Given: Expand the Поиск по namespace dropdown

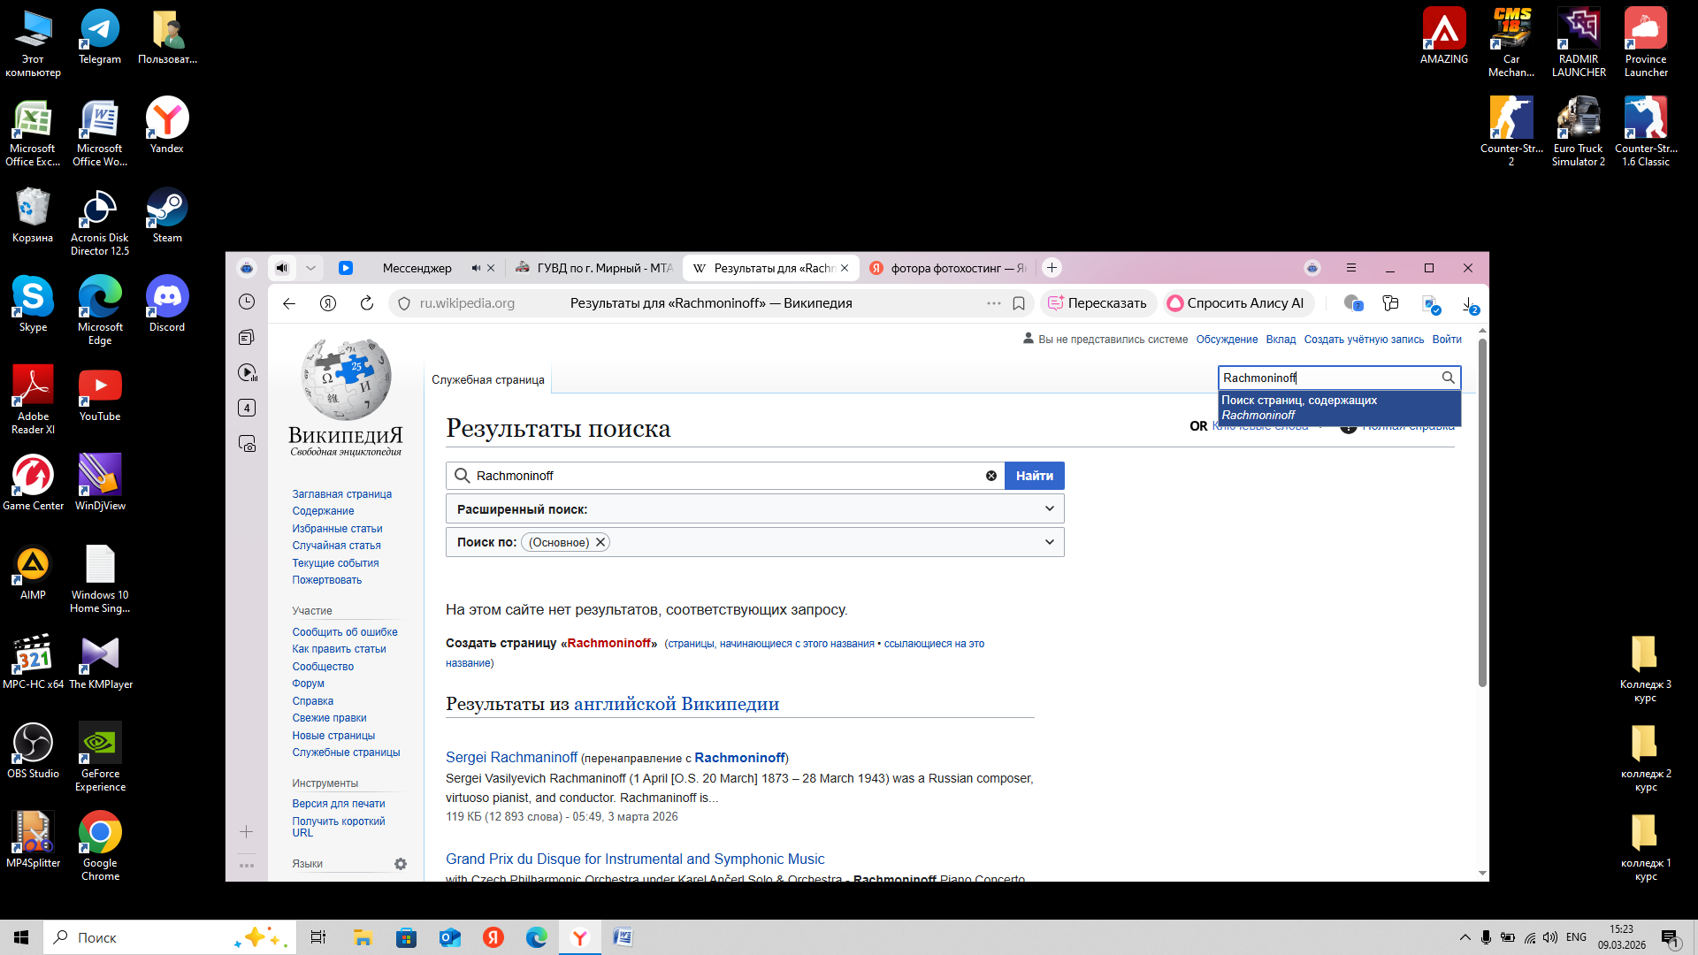Looking at the screenshot, I should coord(1049,542).
